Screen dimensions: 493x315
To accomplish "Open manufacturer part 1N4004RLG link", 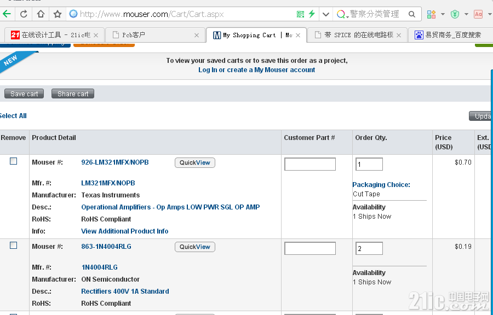I will pos(99,267).
